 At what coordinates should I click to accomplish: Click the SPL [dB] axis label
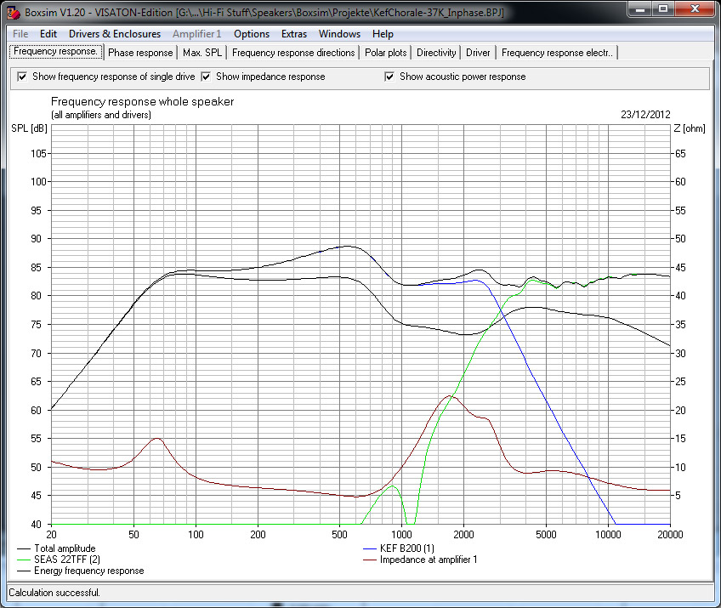tap(29, 128)
